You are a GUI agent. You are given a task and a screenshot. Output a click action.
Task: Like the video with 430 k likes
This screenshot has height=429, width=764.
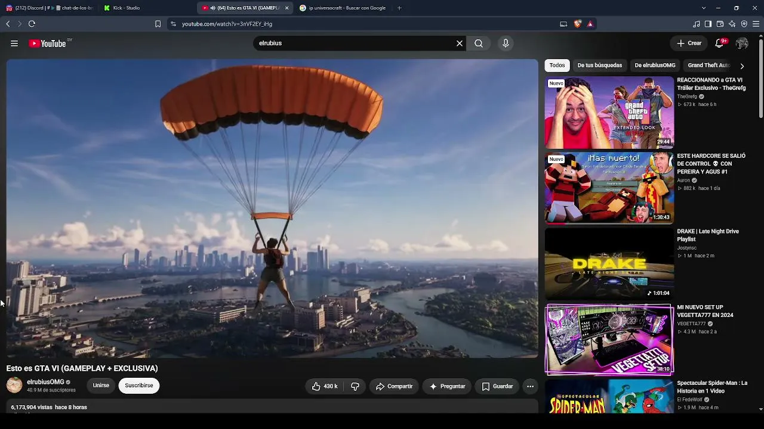(x=325, y=386)
